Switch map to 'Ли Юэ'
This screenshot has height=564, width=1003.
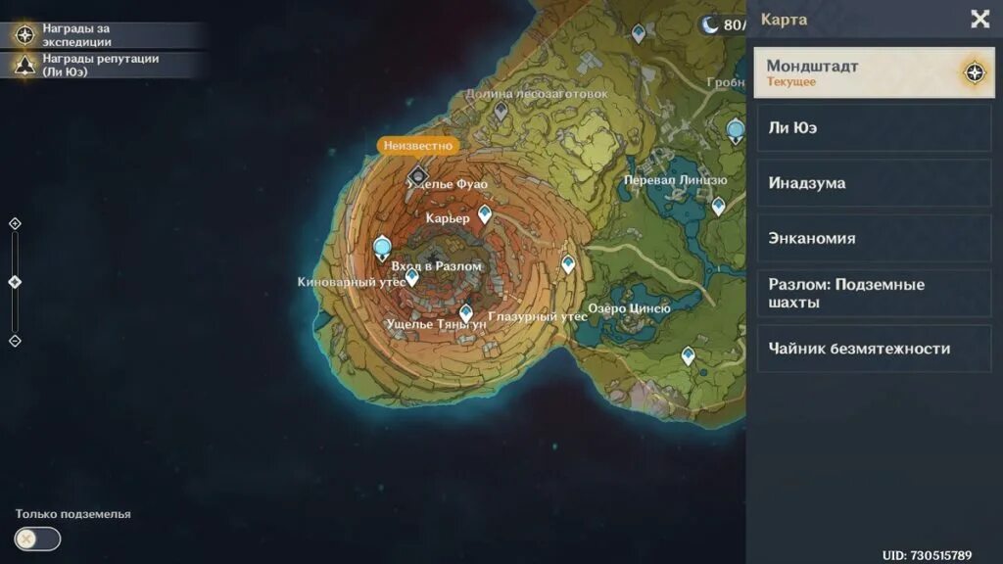point(874,128)
